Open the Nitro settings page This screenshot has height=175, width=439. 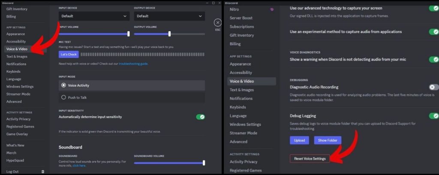235,9
